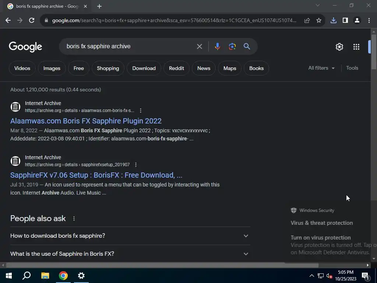Switch to Chrome in the taskbar

[63, 276]
